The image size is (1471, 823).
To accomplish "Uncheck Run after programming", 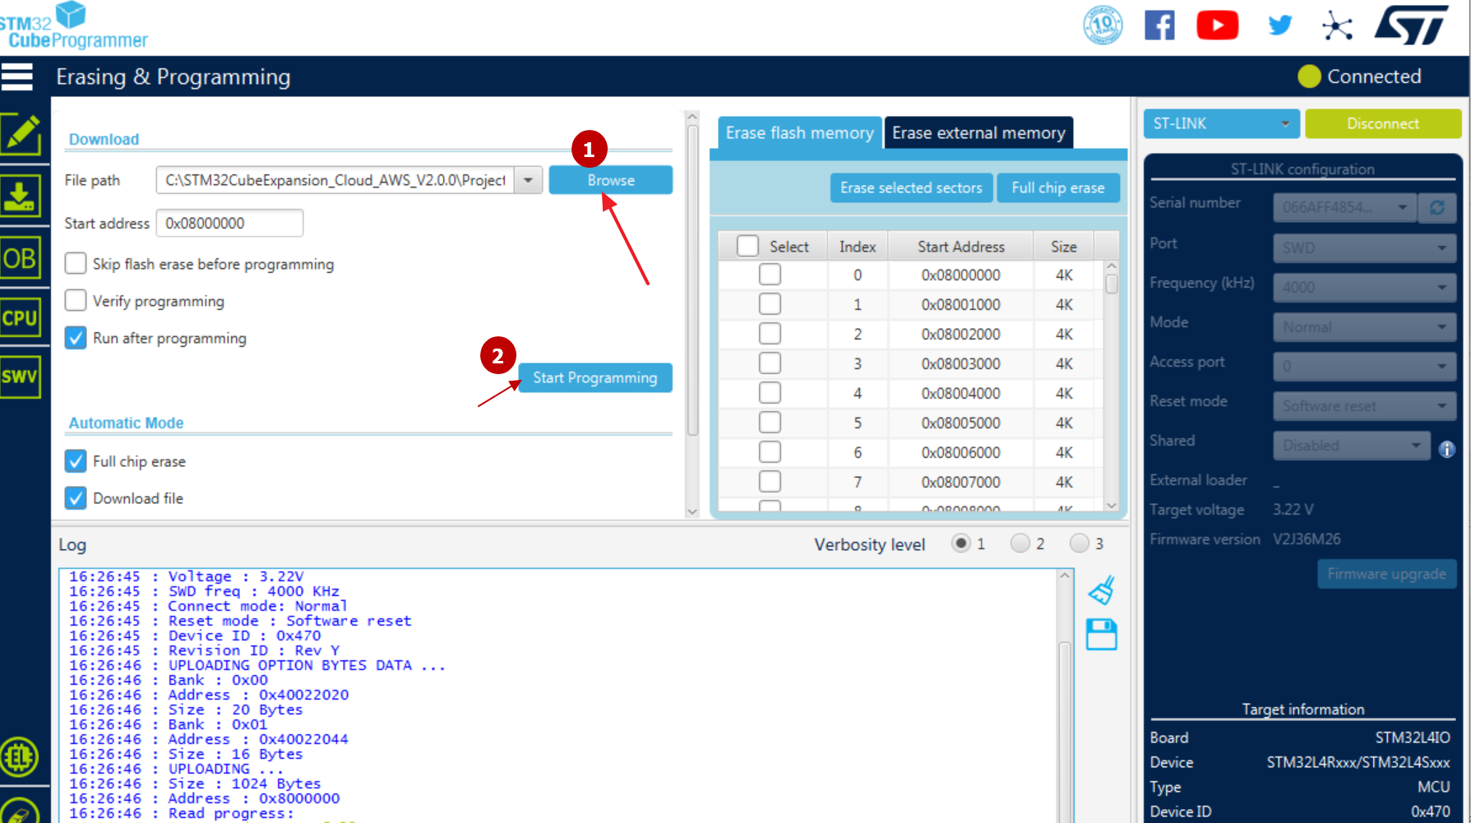I will [x=76, y=338].
